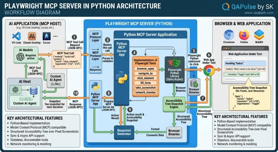Click Python logo in dark-navy MCP Server App column
Image resolution: width=278 pixels, height=152 pixels.
pyautogui.click(x=121, y=77)
